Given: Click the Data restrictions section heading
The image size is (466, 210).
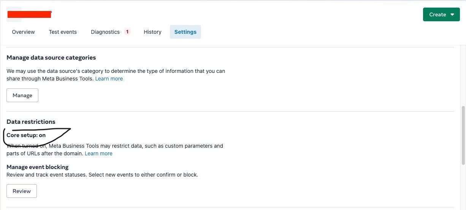Looking at the screenshot, I should pyautogui.click(x=31, y=122).
